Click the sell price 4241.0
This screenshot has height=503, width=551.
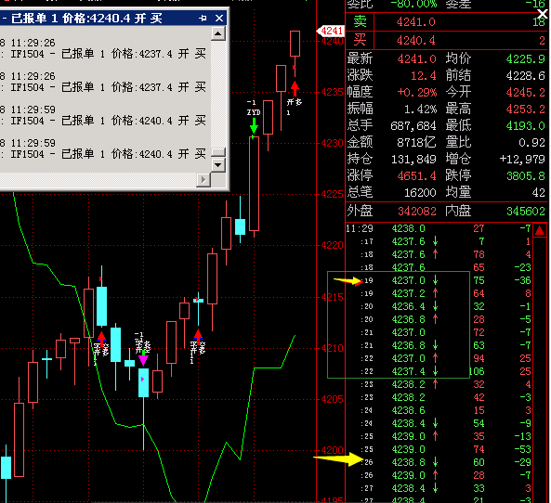pos(416,22)
